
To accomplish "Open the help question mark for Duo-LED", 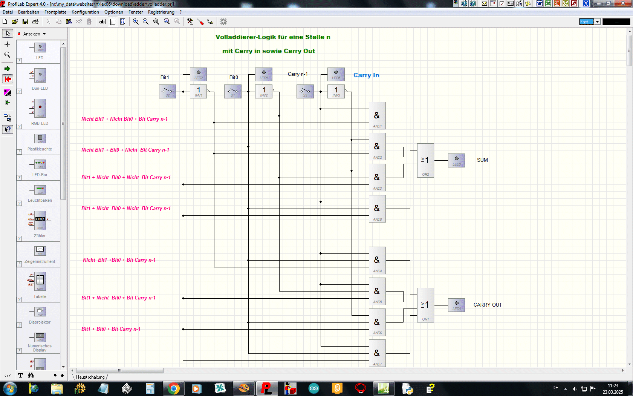I will tap(19, 91).
